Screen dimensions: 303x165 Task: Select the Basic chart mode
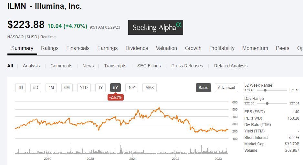[x=203, y=87]
